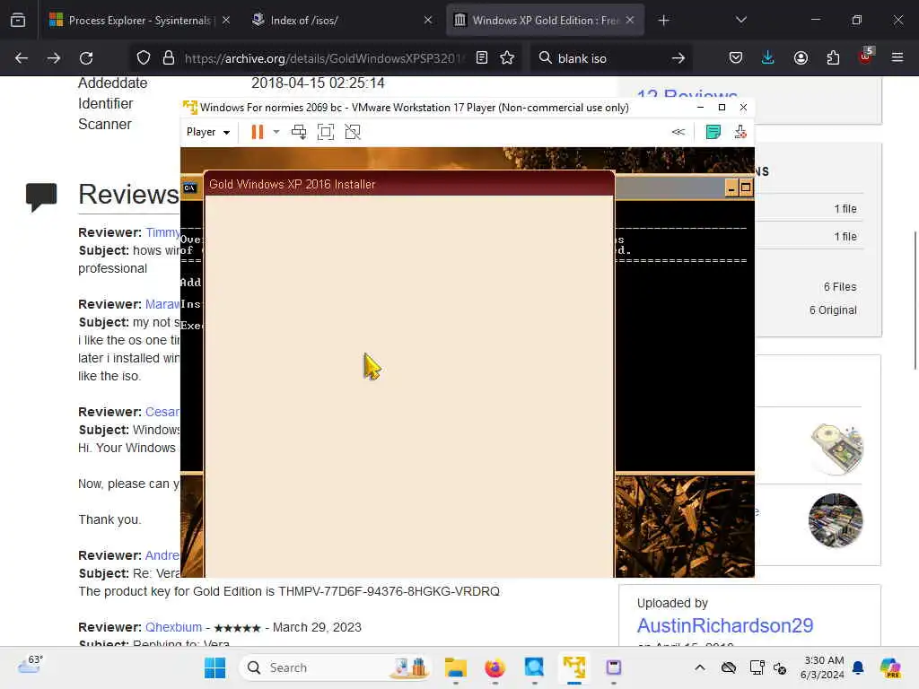The width and height of the screenshot is (919, 689).
Task: Click the site padlock icon
Action: tap(169, 58)
